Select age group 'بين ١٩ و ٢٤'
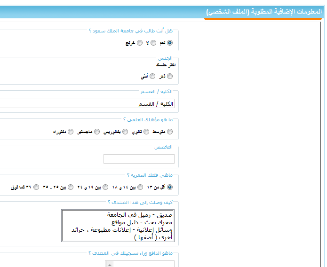Screen dimensions: 327x267 (x=105, y=187)
